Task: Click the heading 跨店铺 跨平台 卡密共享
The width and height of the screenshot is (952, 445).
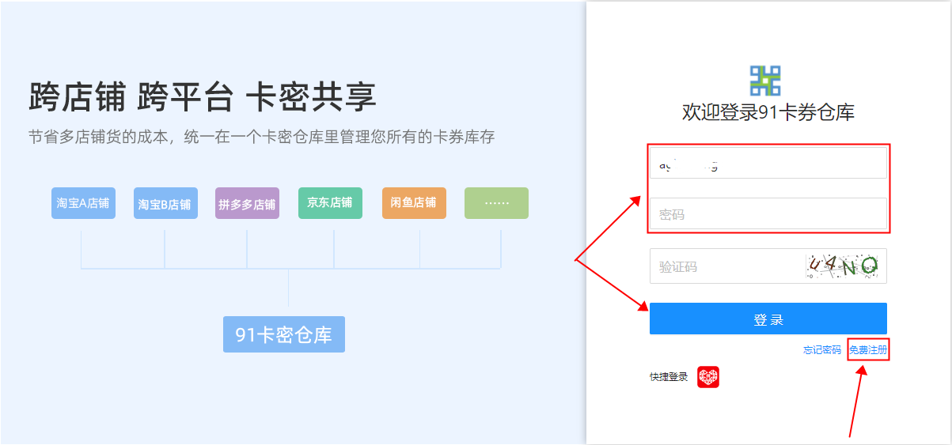Action: [203, 97]
